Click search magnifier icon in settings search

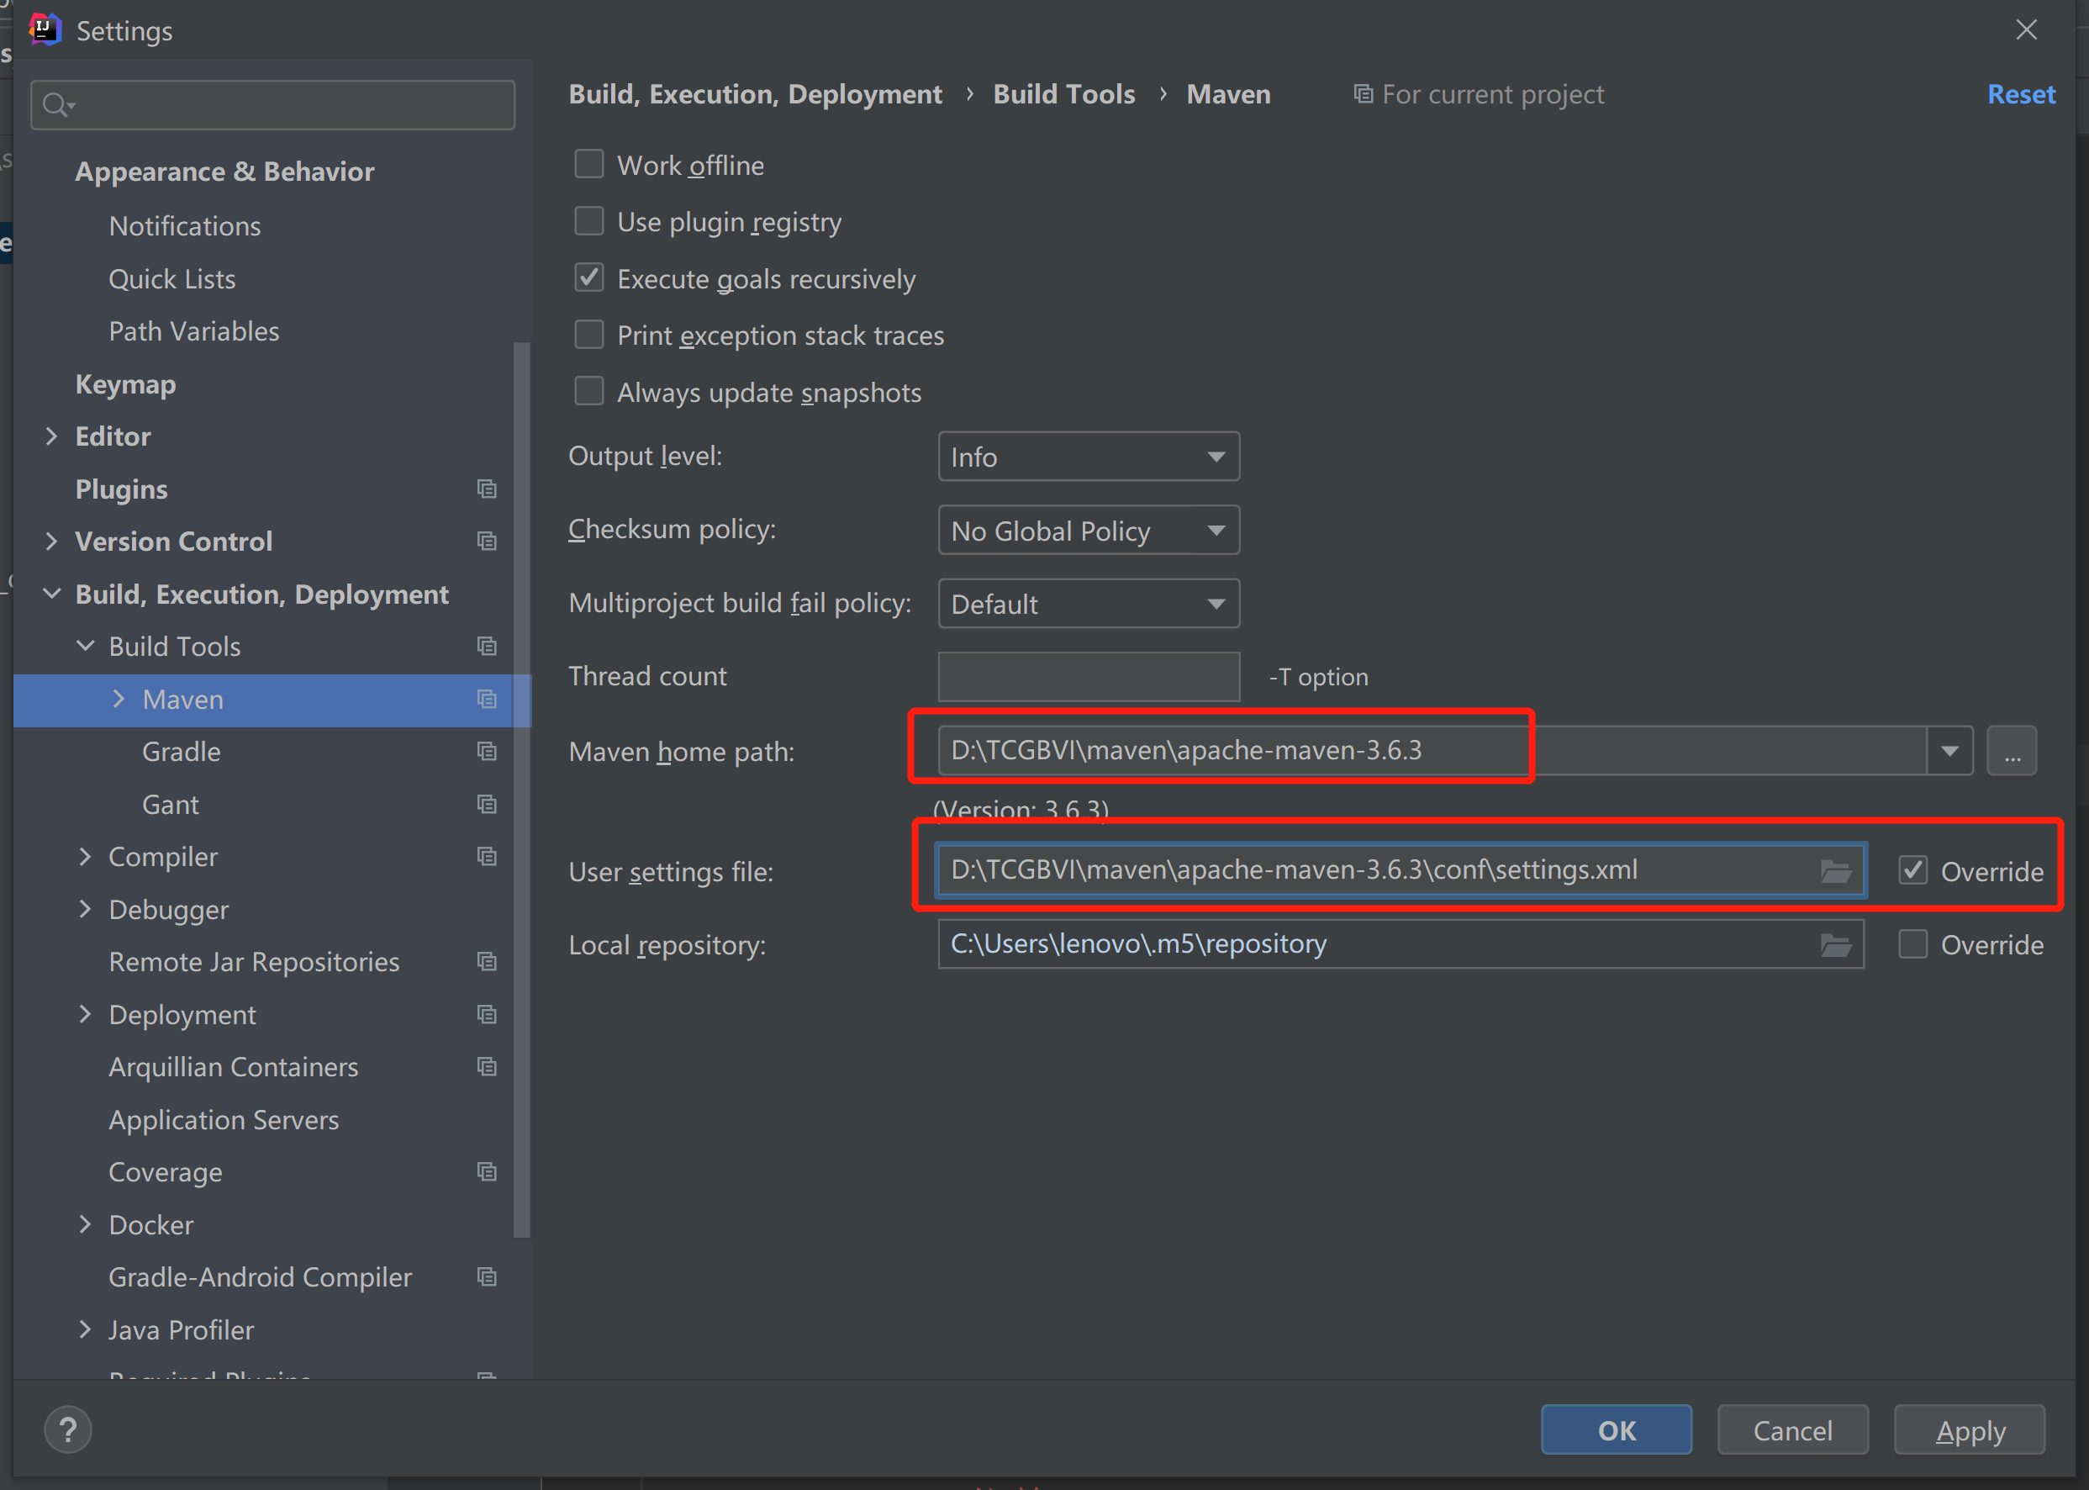click(56, 104)
